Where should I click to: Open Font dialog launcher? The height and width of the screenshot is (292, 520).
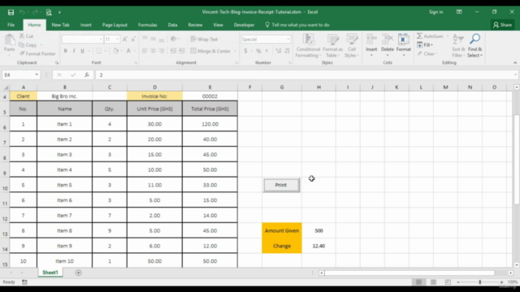tap(136, 62)
